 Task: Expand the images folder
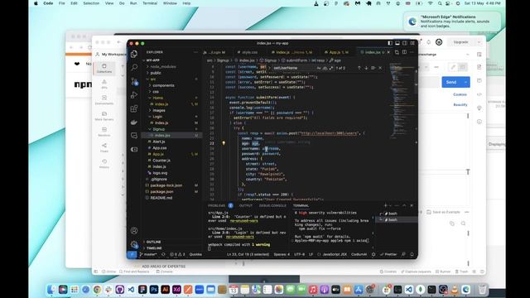(158, 110)
